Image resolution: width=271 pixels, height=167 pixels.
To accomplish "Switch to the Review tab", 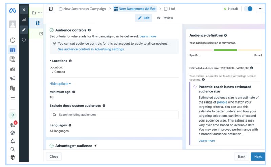I will pos(165,18).
